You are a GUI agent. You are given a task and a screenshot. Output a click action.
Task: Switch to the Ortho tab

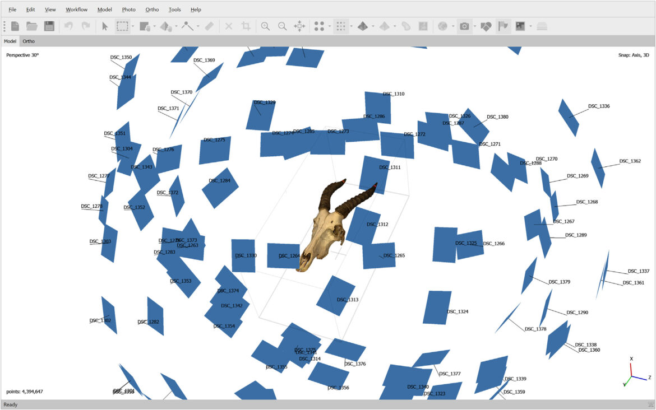29,41
